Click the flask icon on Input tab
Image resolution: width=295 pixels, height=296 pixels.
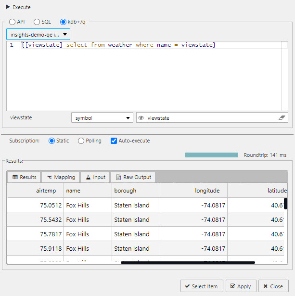click(88, 177)
